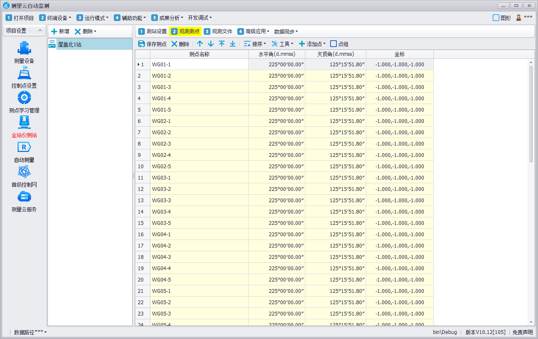Open the 首级控制网 icon
This screenshot has height=339, width=538.
[24, 172]
